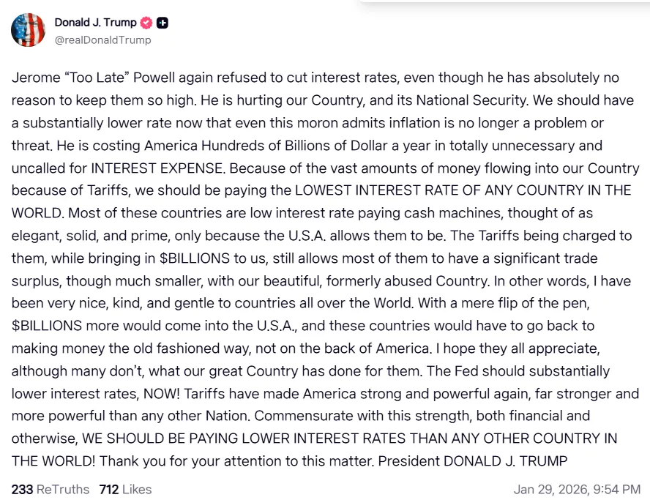View the 712 Likes list

(125, 489)
